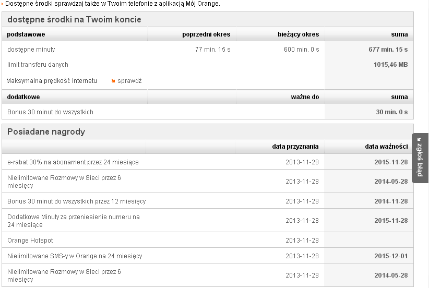Image resolution: width=429 pixels, height=288 pixels.
Task: Click the Maksymalna prędkość internetu label
Action: [52, 81]
